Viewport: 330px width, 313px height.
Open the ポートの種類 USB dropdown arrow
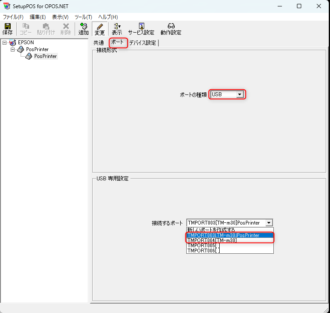point(240,94)
